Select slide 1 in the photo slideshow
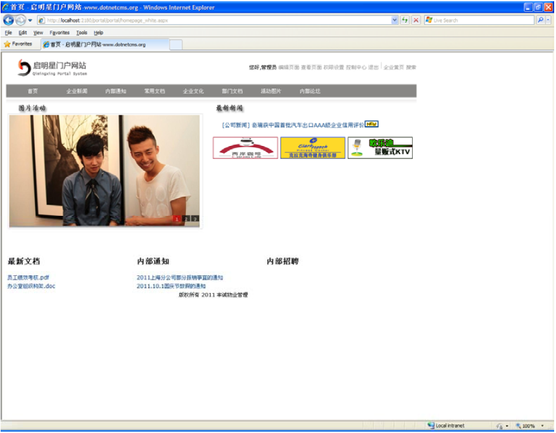This screenshot has width=556, height=433. pyautogui.click(x=177, y=218)
